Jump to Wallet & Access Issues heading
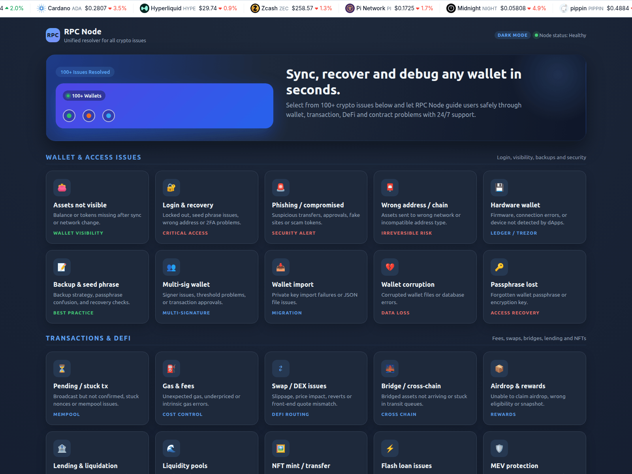This screenshot has height=474, width=632. (x=93, y=157)
